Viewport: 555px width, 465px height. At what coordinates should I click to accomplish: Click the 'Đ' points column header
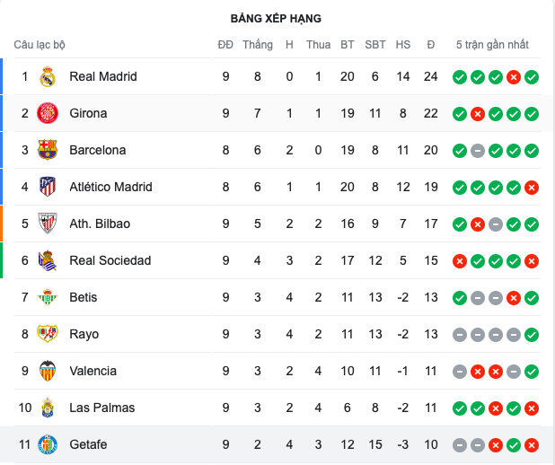coord(431,45)
